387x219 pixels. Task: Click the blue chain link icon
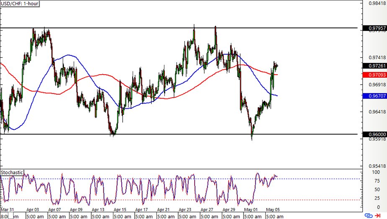point(369,216)
